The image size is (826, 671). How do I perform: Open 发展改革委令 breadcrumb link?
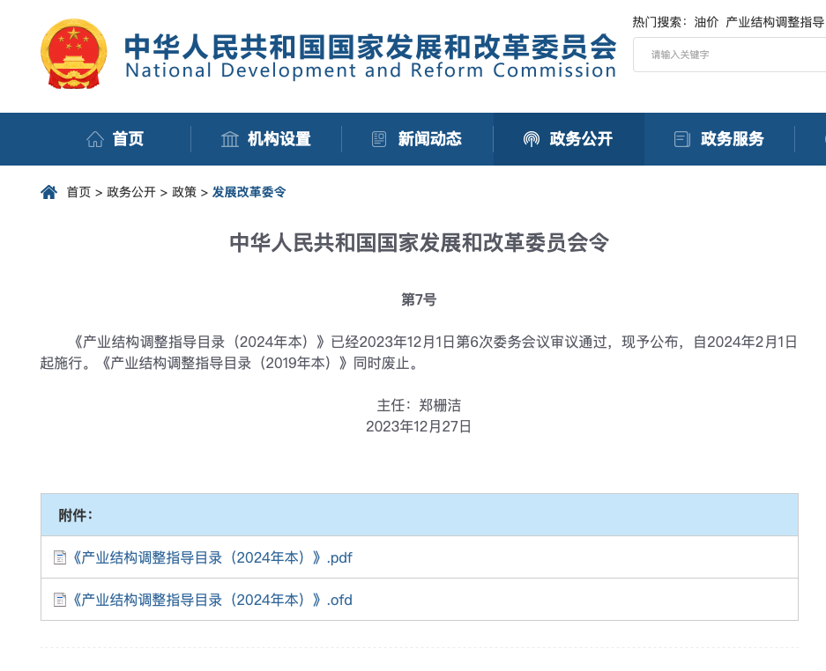pos(249,192)
